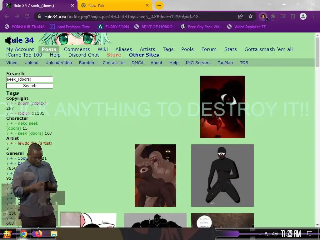Focus the search field containing seek_(doors)
Screen dimensions: 320x240
pyautogui.click(x=30, y=79)
